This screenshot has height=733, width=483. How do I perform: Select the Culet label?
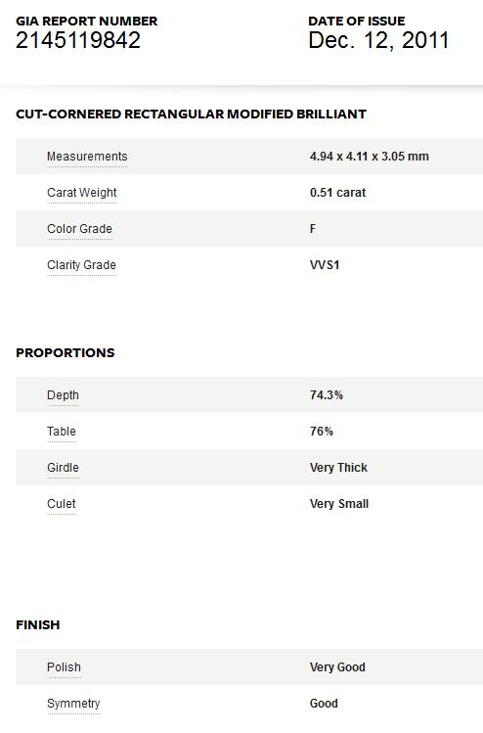pyautogui.click(x=62, y=503)
